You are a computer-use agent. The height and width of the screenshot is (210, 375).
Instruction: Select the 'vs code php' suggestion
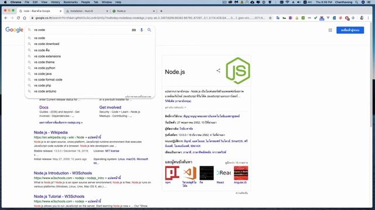[90, 86]
